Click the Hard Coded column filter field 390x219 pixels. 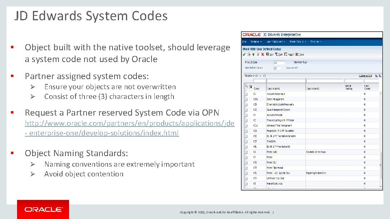click(x=371, y=81)
